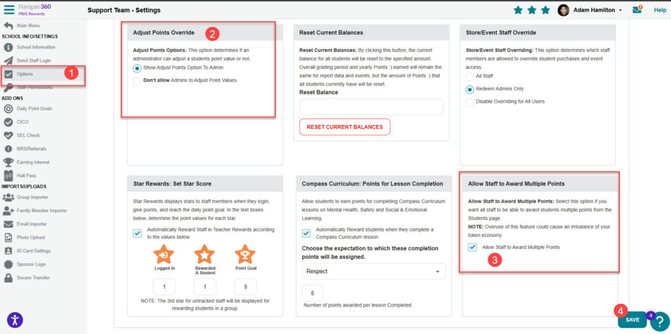Click the Reset Current Balances button
Image resolution: width=671 pixels, height=334 pixels.
pos(345,126)
